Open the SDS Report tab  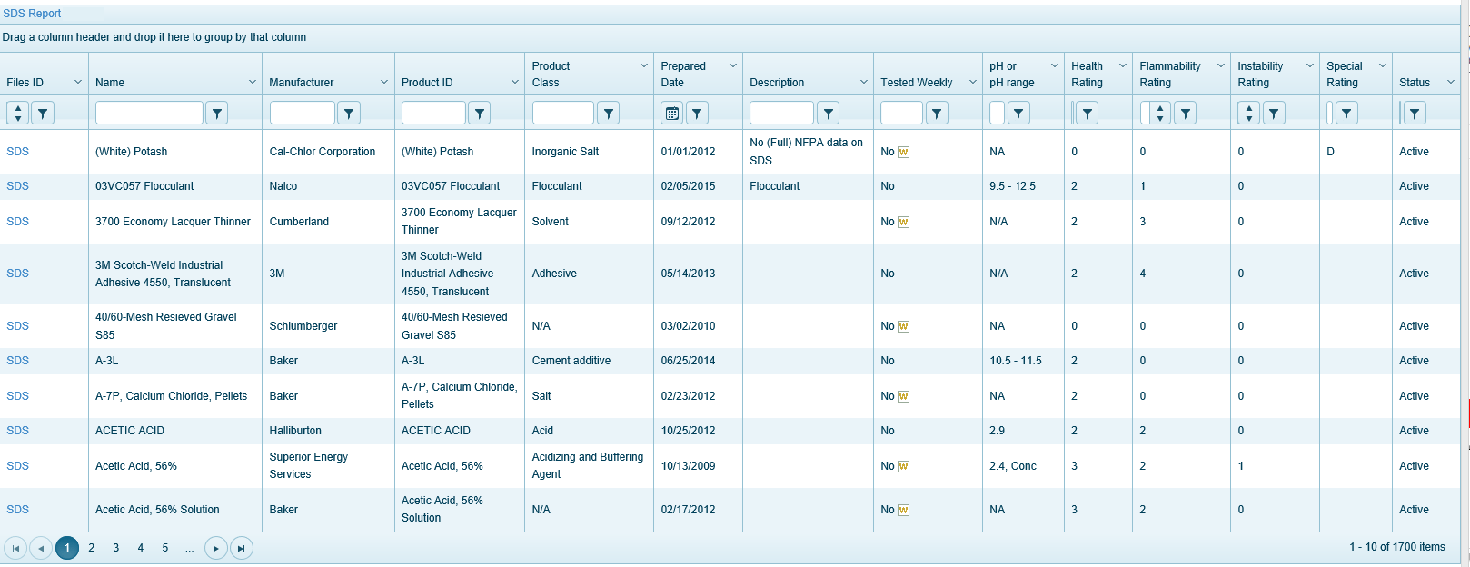pyautogui.click(x=32, y=14)
